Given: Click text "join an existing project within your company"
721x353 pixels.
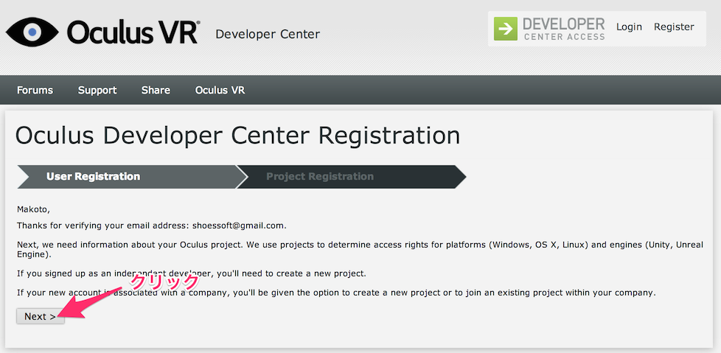Looking at the screenshot, I should [x=561, y=293].
